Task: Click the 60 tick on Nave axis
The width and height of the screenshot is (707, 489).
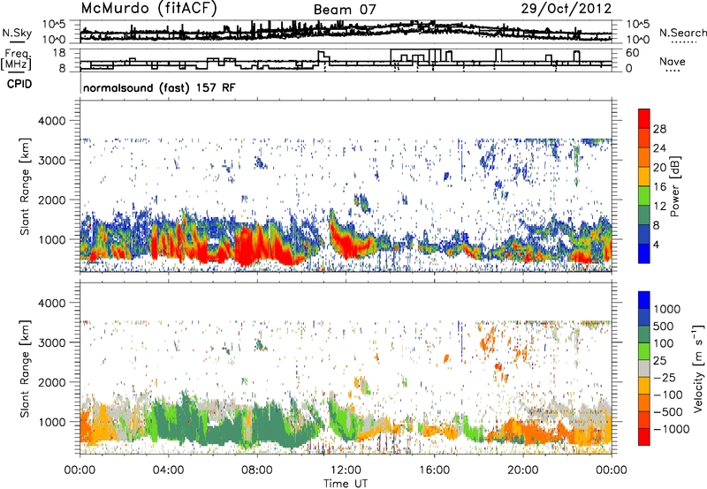Action: tap(633, 53)
